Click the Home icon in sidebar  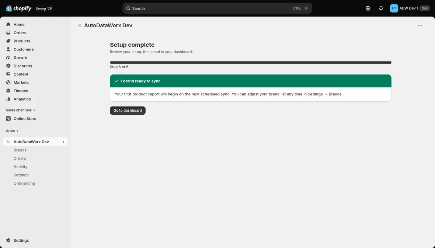point(8,24)
